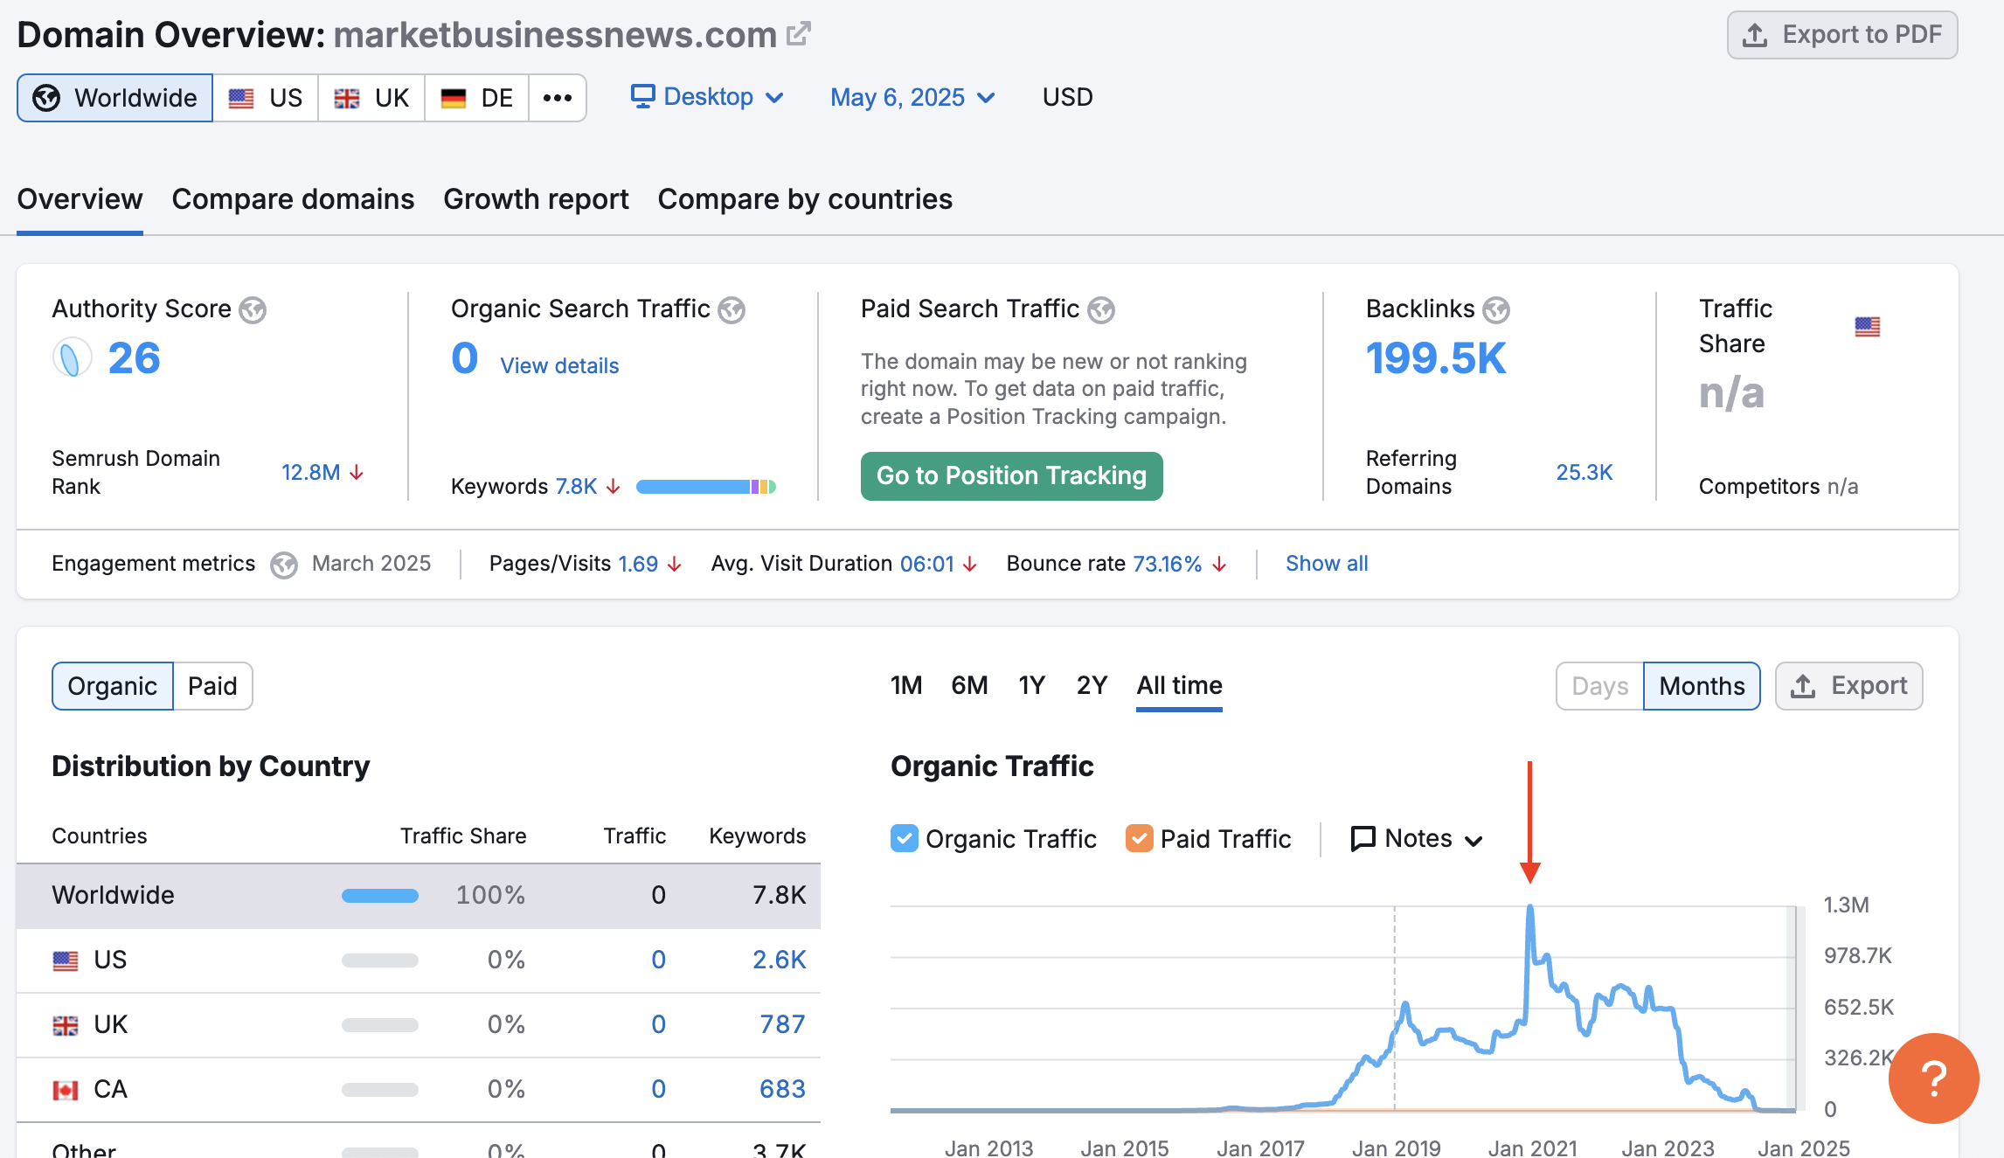Click the more databases ellipsis button
This screenshot has height=1158, width=2004.
[x=558, y=98]
